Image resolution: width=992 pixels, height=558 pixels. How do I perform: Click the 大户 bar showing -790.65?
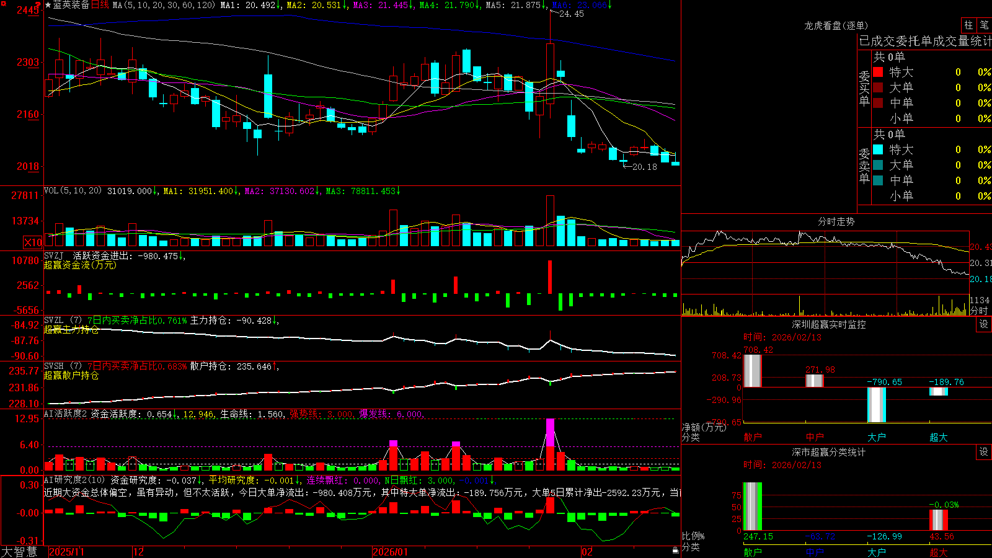877,405
